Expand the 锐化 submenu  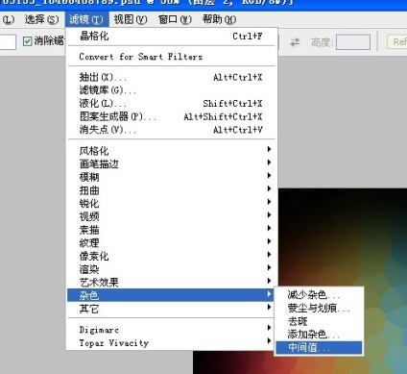(x=171, y=203)
